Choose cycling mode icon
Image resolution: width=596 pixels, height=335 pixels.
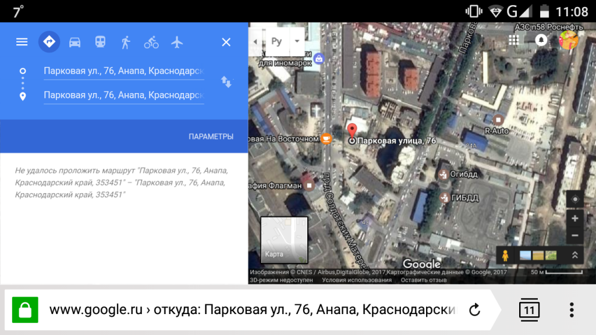point(151,42)
